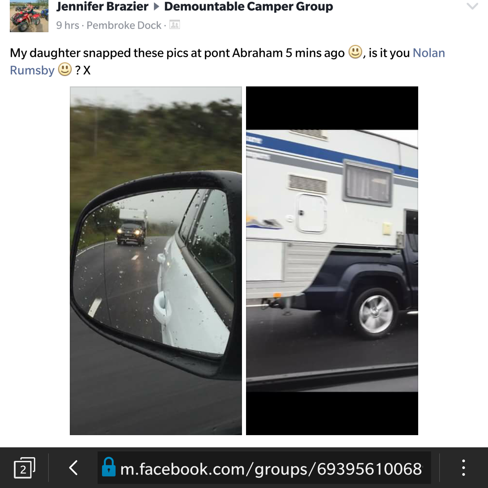Open the three-dot browser menu

pos(463,468)
